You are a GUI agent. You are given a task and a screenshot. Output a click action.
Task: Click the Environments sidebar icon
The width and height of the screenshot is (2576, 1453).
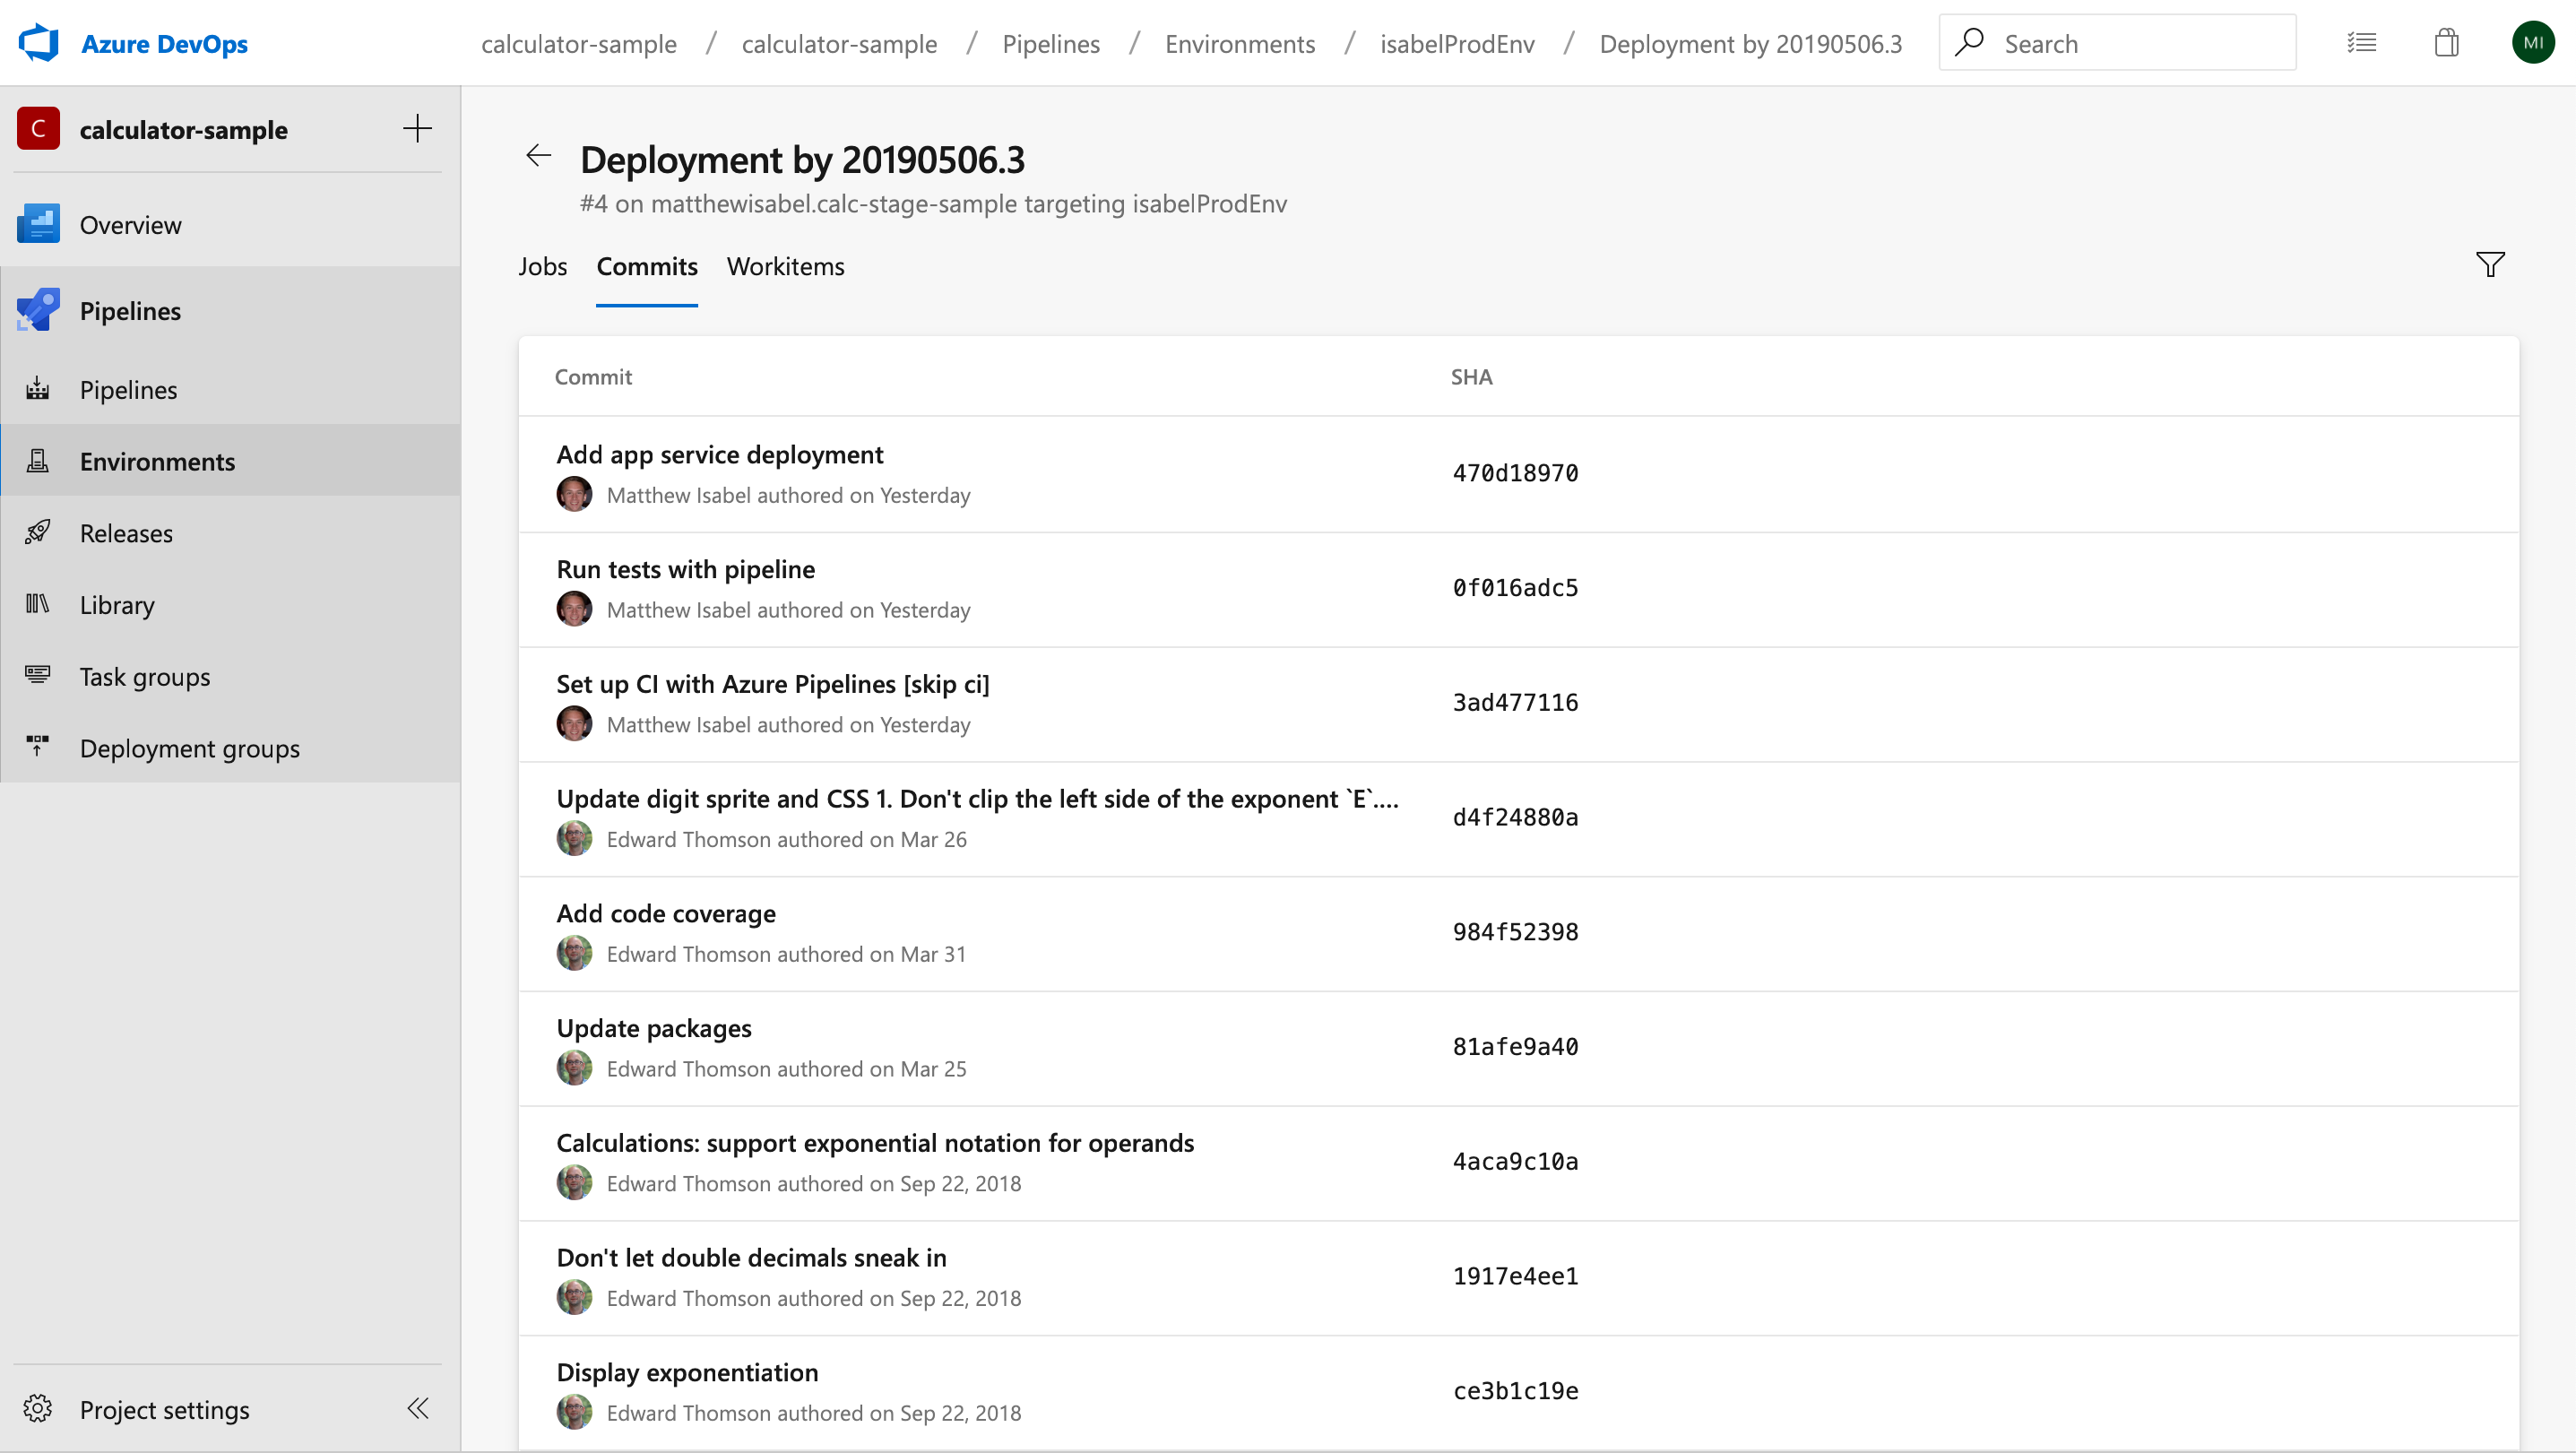pyautogui.click(x=38, y=461)
